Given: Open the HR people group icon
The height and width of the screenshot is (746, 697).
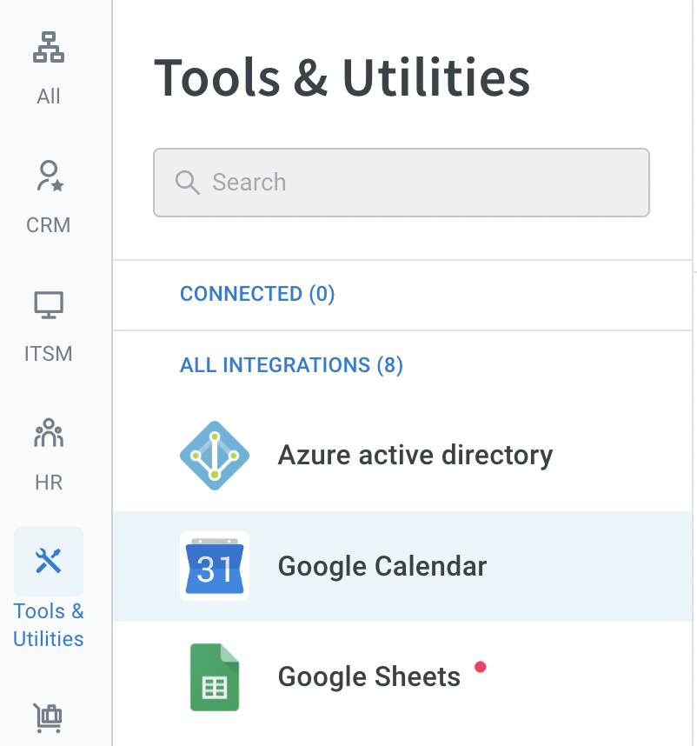Looking at the screenshot, I should click(49, 433).
